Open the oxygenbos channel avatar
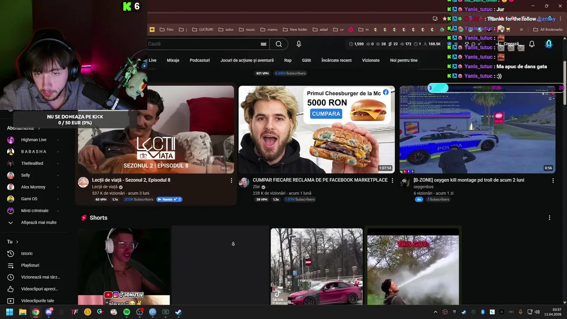 [405, 182]
